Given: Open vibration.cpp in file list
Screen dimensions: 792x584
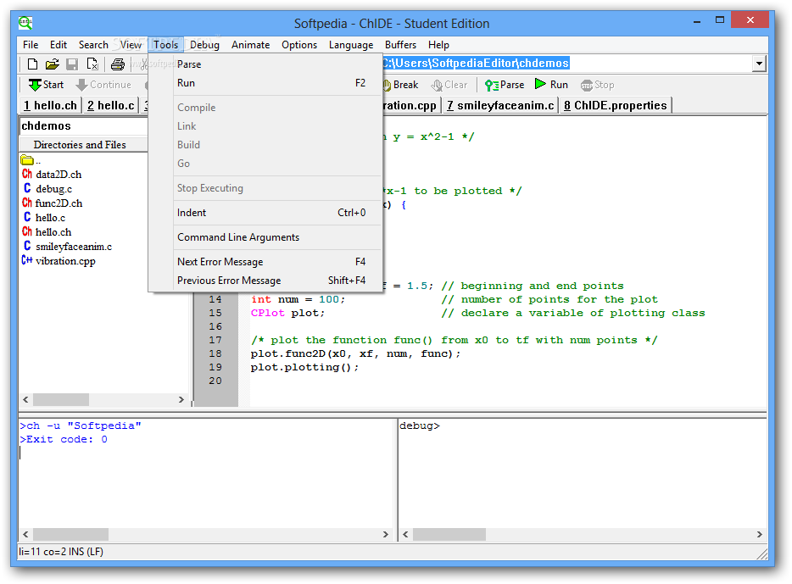Looking at the screenshot, I should tap(59, 261).
